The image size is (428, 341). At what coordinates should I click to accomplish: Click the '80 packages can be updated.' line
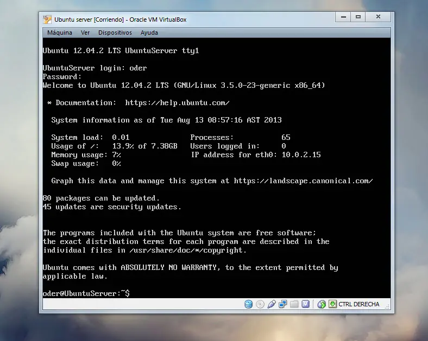[101, 198]
